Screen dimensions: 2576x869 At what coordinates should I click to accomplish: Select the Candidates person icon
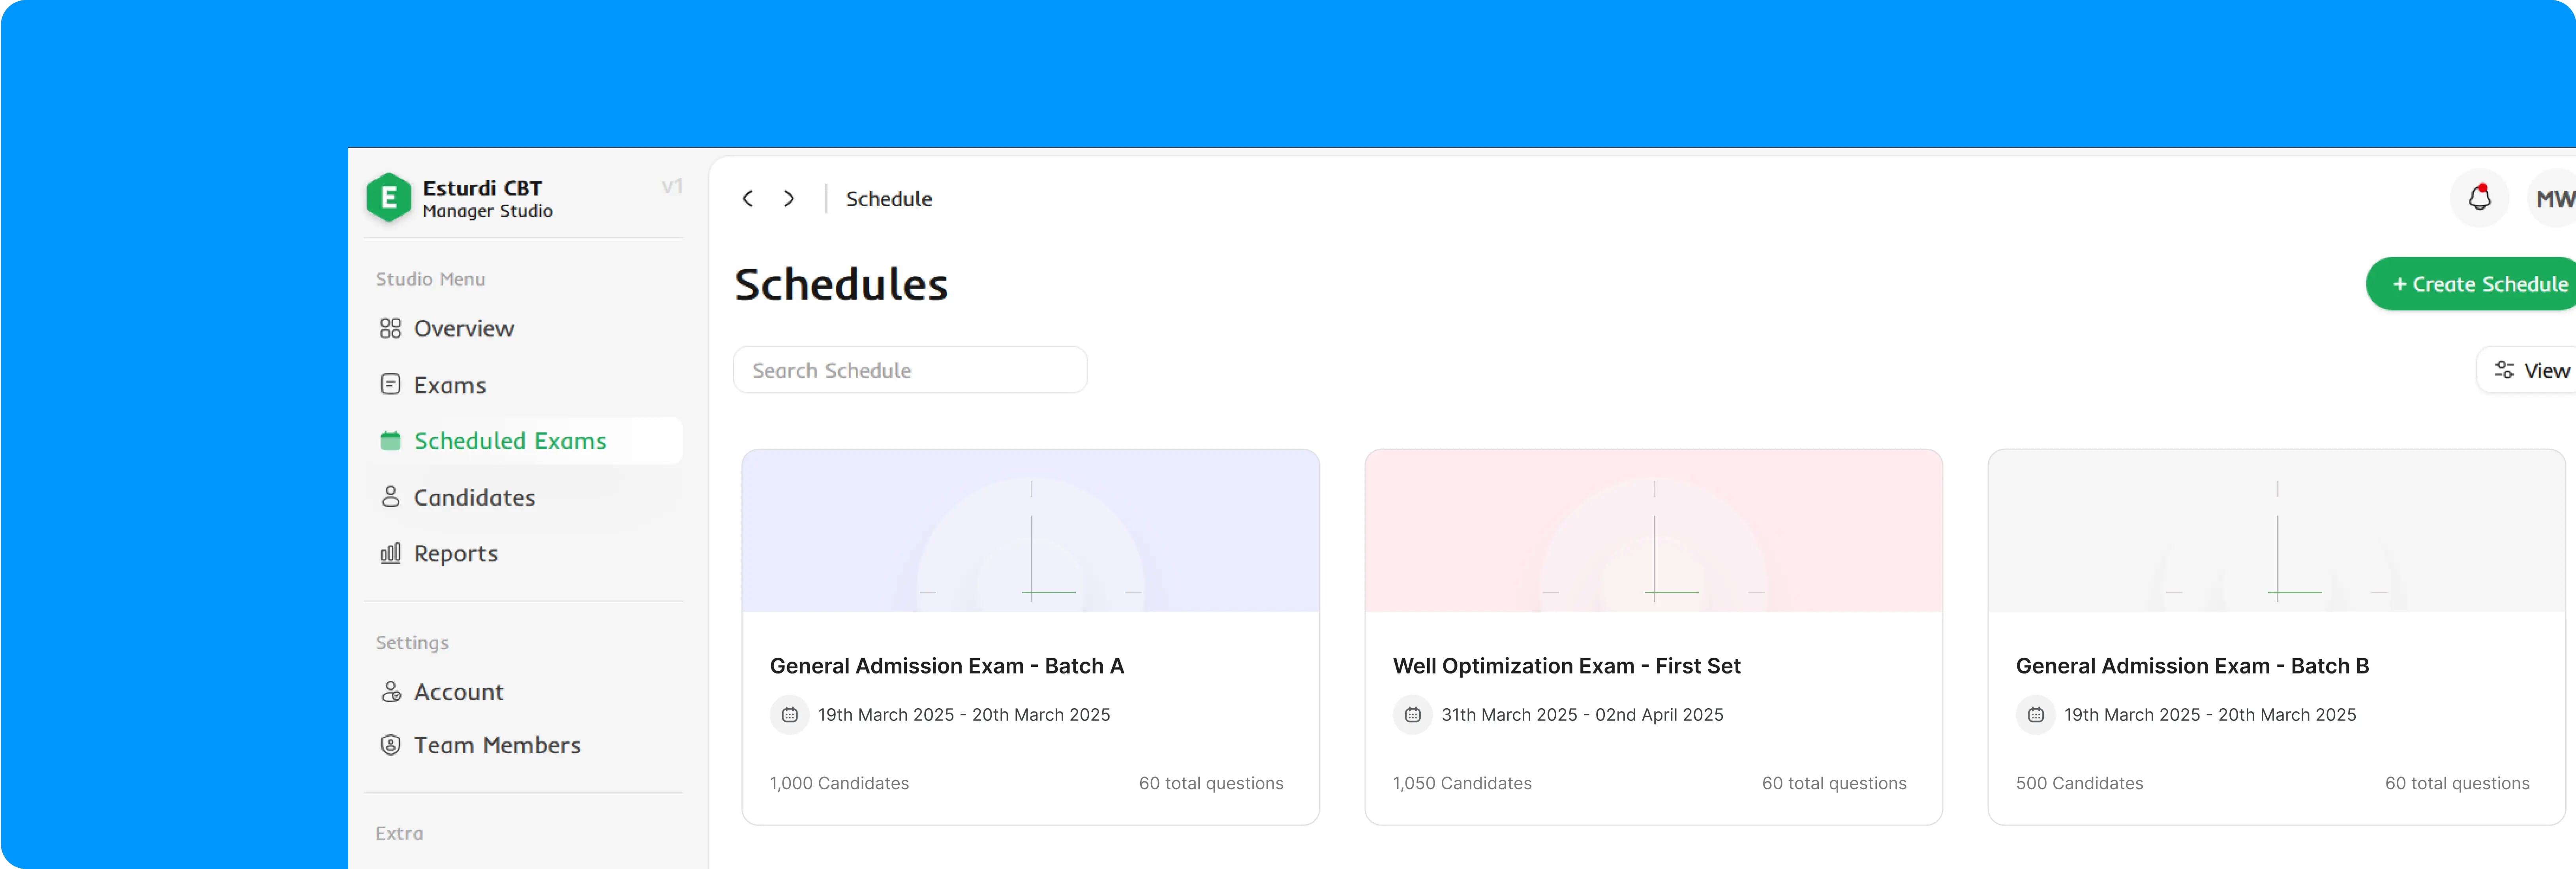tap(390, 497)
